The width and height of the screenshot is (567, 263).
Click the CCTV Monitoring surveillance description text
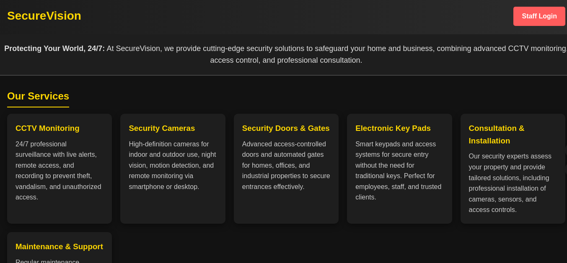coord(59,171)
